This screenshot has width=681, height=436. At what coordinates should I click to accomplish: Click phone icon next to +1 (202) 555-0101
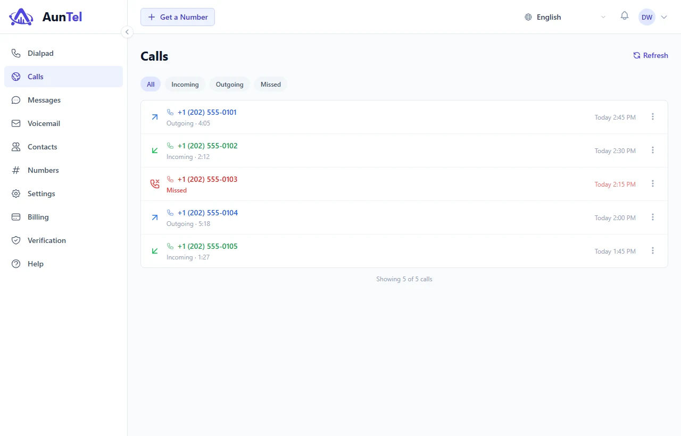170,112
